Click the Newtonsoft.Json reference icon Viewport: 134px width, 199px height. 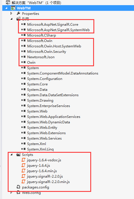point(23,57)
